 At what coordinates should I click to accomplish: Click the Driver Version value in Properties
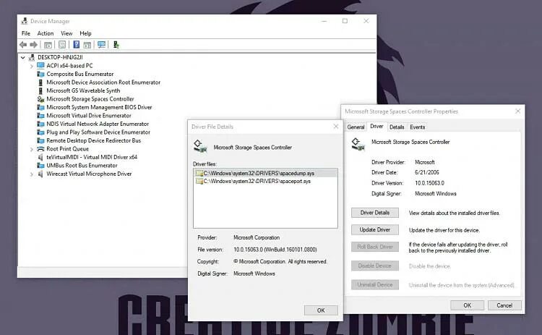pyautogui.click(x=429, y=183)
